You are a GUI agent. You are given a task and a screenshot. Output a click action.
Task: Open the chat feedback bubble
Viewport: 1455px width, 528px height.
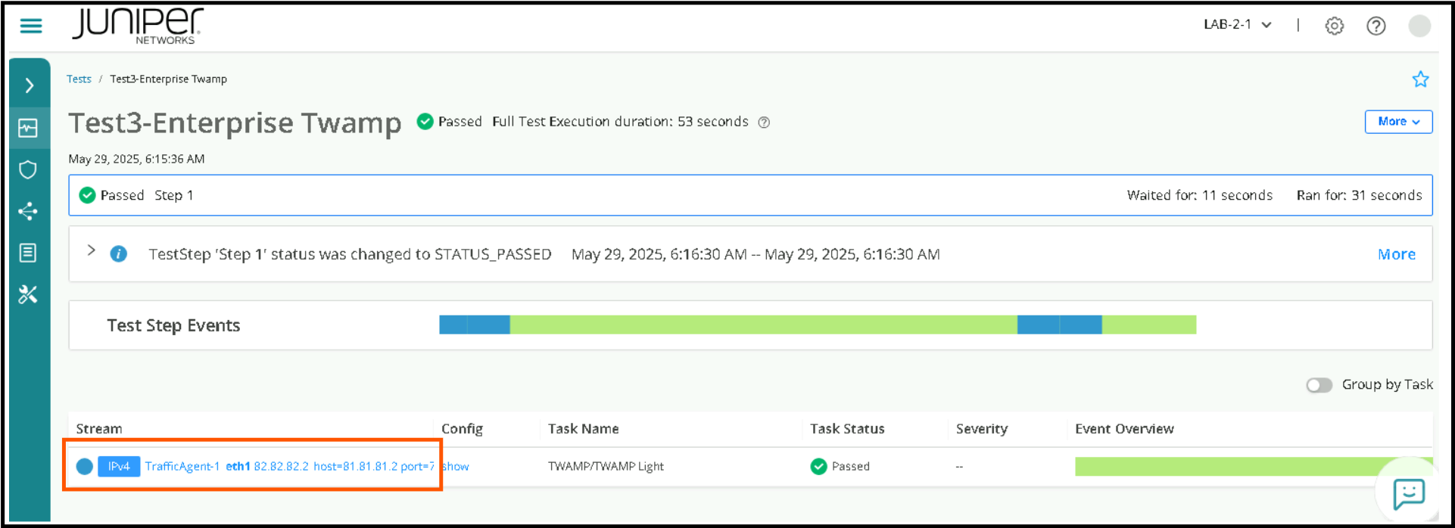[1408, 494]
